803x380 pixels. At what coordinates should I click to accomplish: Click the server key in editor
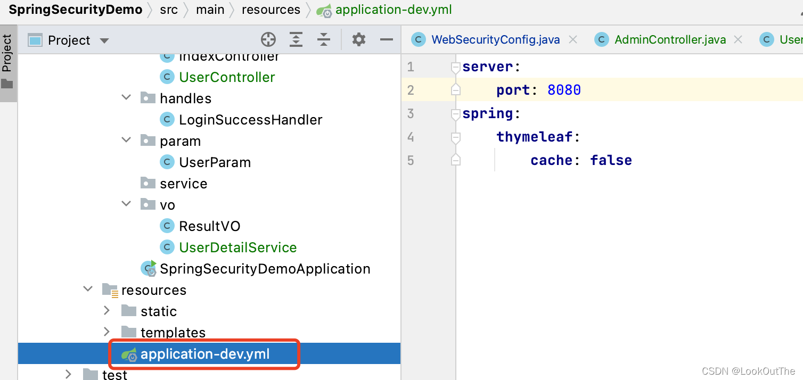click(487, 67)
